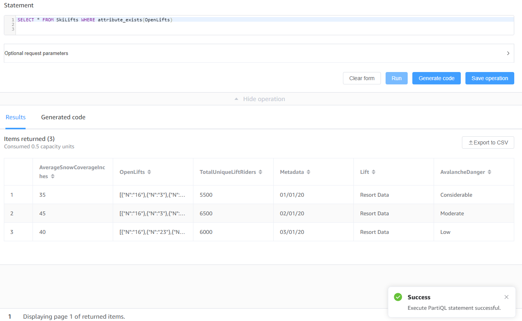Click Generate code
Image resolution: width=522 pixels, height=321 pixels.
click(436, 78)
